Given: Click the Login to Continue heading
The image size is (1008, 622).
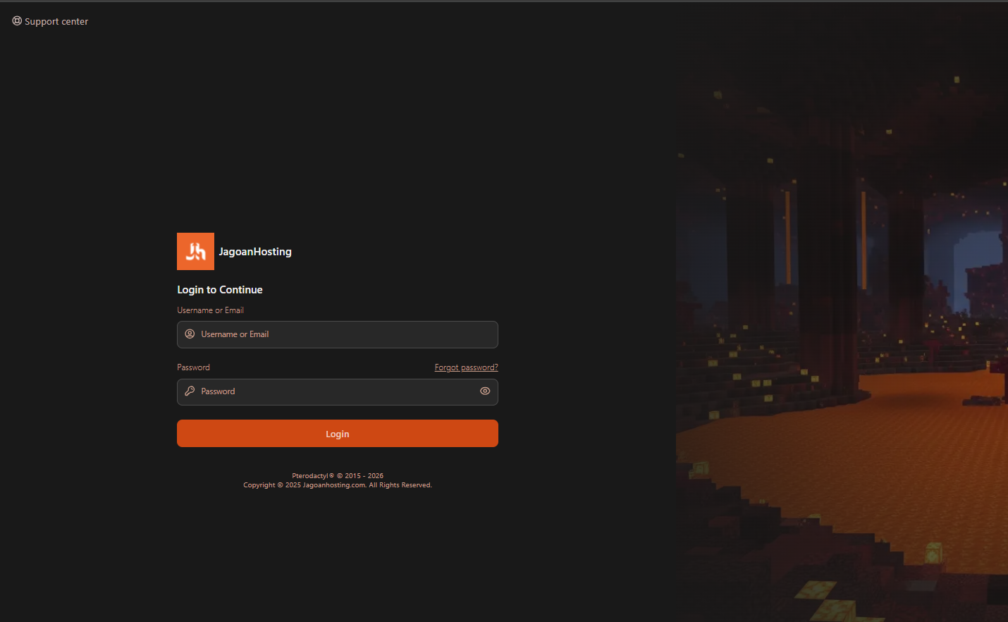Looking at the screenshot, I should tap(219, 289).
